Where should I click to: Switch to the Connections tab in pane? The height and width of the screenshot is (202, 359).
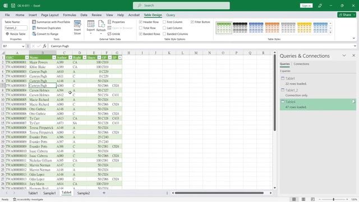(x=301, y=64)
